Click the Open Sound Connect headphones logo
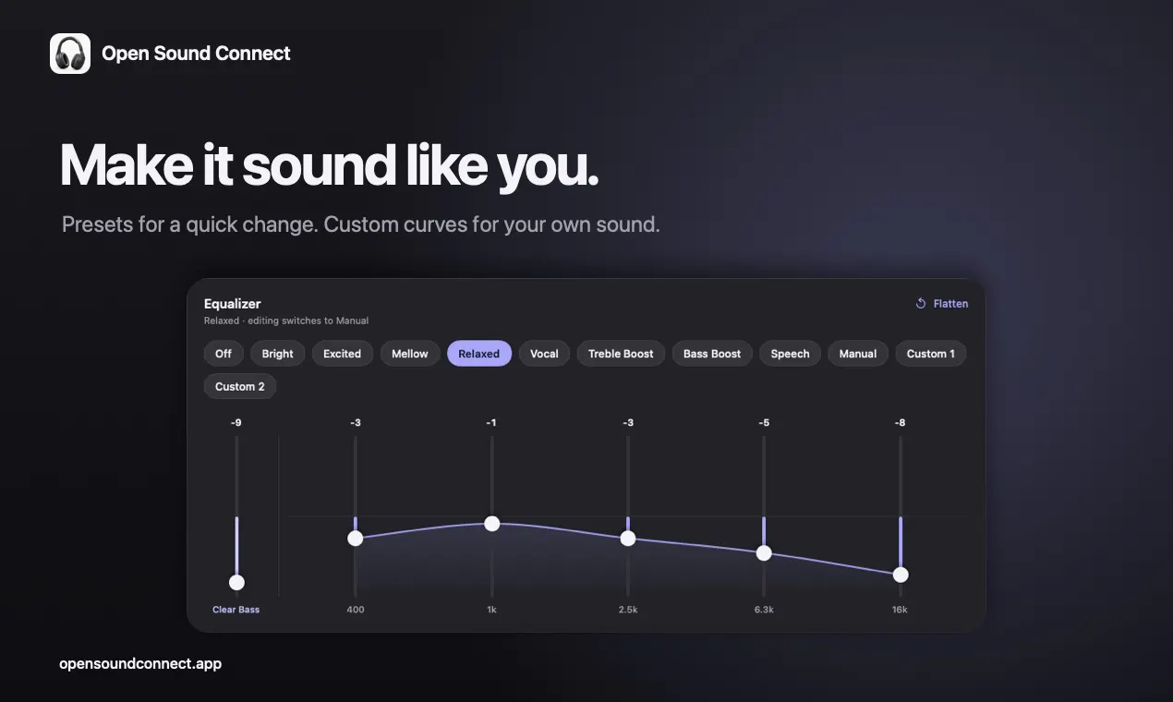The image size is (1173, 702). (x=70, y=54)
